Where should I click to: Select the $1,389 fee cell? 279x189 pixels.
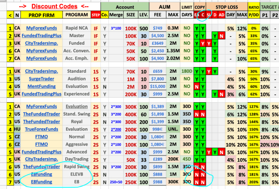point(158,106)
